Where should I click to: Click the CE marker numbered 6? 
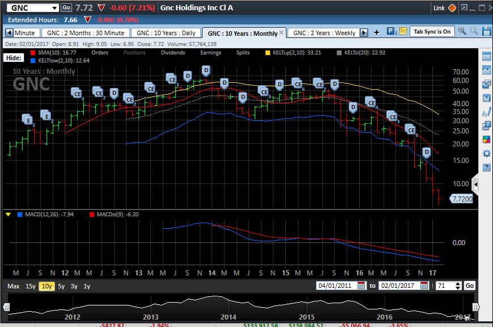point(297,84)
